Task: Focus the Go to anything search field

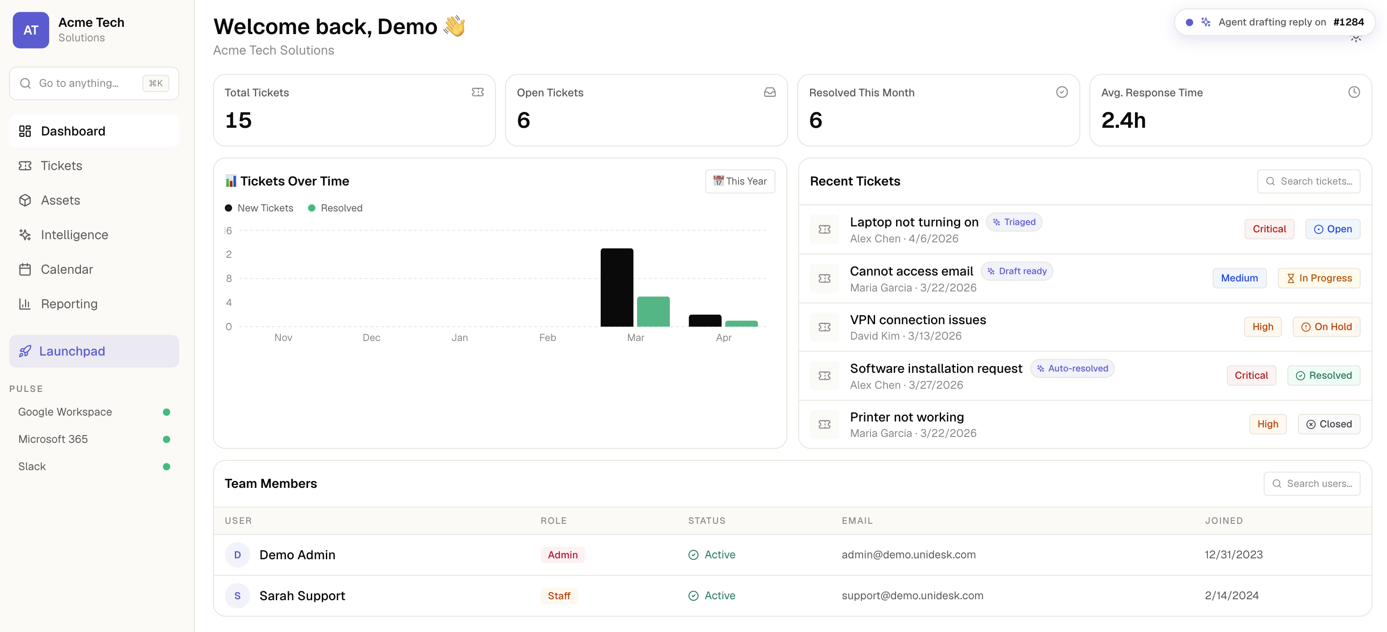Action: tap(94, 83)
